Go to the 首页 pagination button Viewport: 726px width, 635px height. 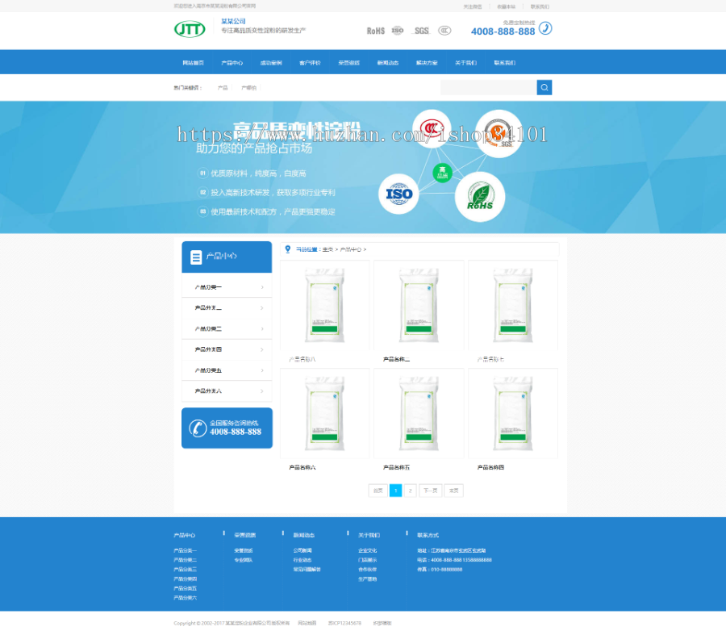pos(378,491)
